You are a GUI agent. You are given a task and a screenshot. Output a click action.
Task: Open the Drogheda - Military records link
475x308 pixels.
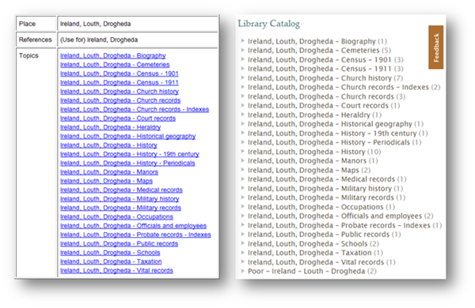point(120,208)
